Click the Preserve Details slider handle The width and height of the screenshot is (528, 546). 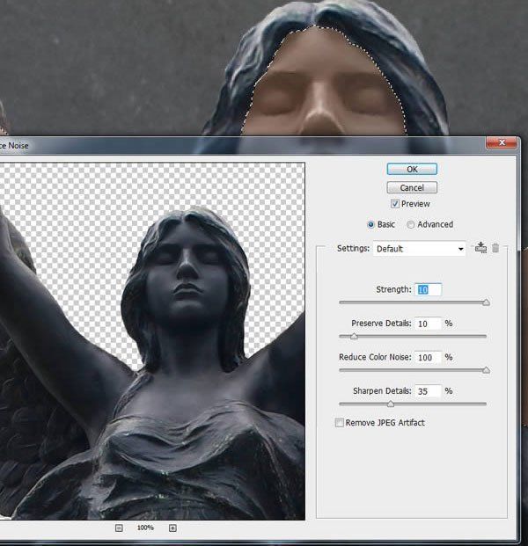click(x=354, y=336)
